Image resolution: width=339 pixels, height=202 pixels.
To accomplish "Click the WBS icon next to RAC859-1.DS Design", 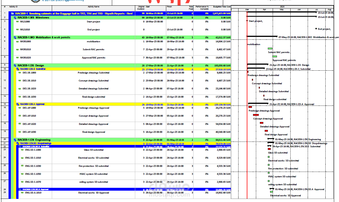I will click(15, 65).
